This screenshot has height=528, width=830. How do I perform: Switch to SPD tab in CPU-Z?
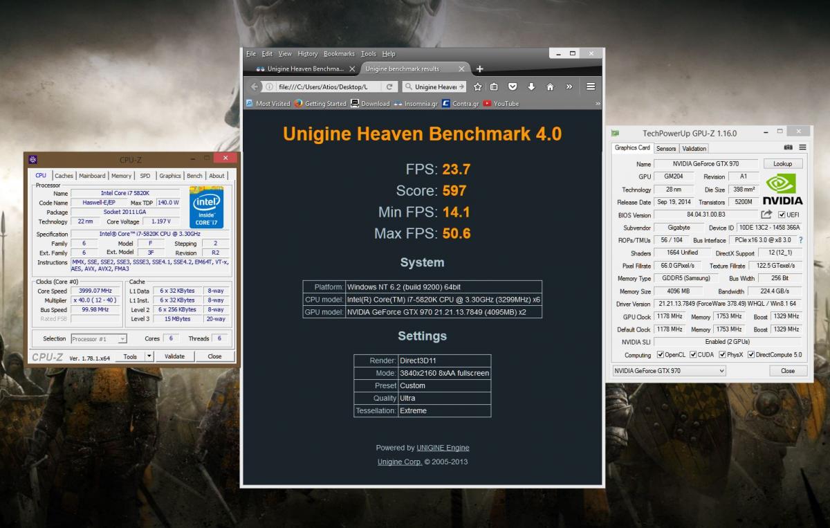[145, 176]
